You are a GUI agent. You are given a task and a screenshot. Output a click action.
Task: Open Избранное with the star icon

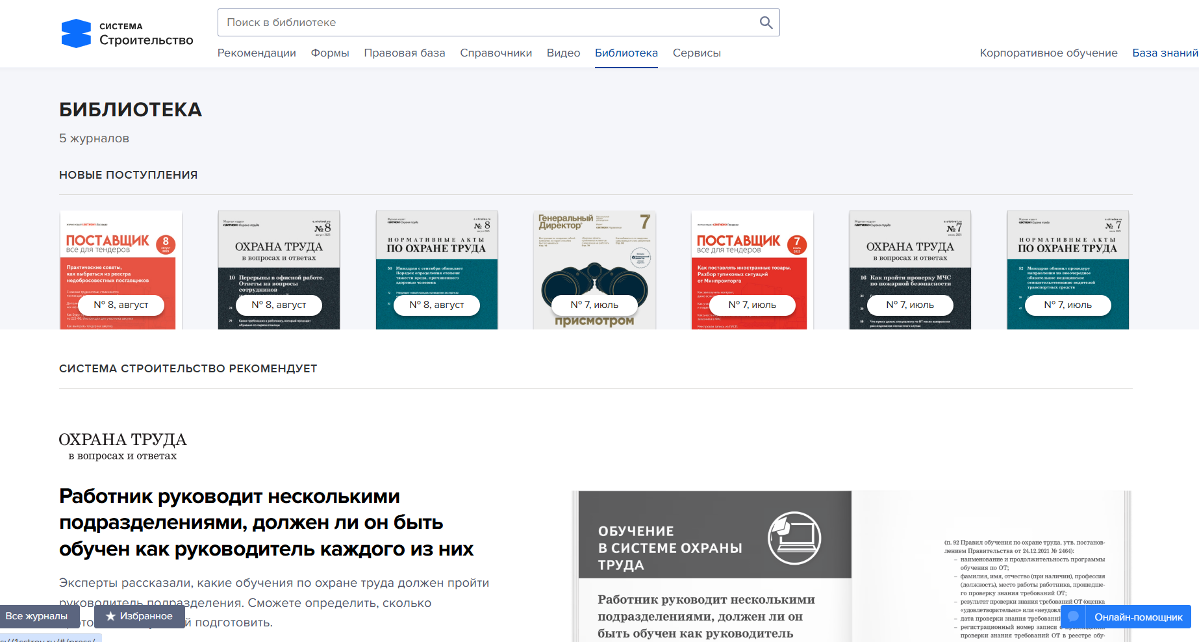[140, 616]
